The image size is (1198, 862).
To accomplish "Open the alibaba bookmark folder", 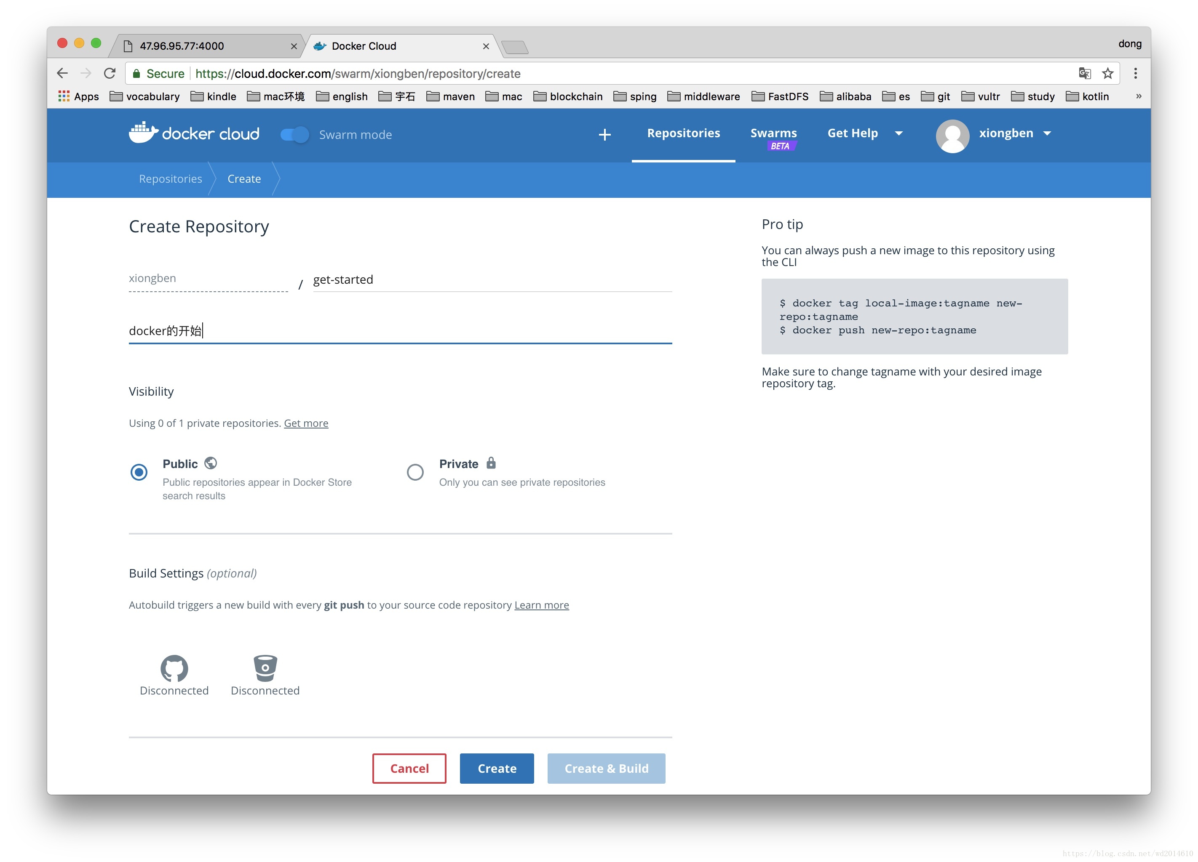I will 845,97.
